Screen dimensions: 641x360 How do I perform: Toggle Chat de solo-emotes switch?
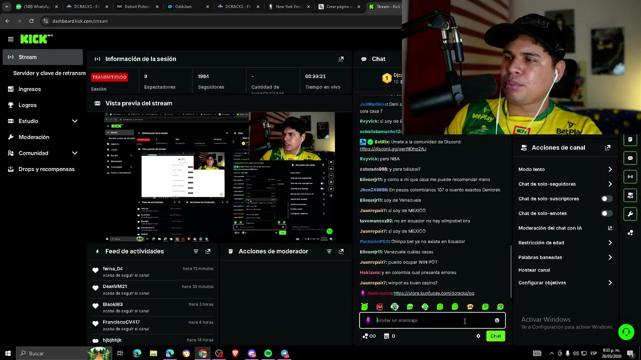click(x=606, y=213)
